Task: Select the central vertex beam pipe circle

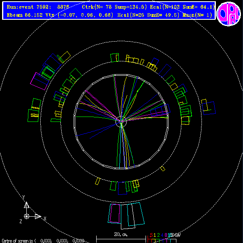Action: (x=121, y=122)
